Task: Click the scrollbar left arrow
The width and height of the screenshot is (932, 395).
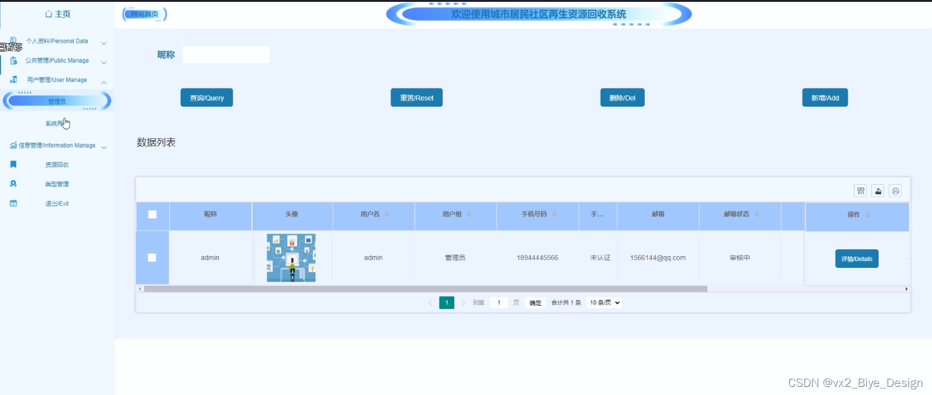Action: pyautogui.click(x=140, y=289)
